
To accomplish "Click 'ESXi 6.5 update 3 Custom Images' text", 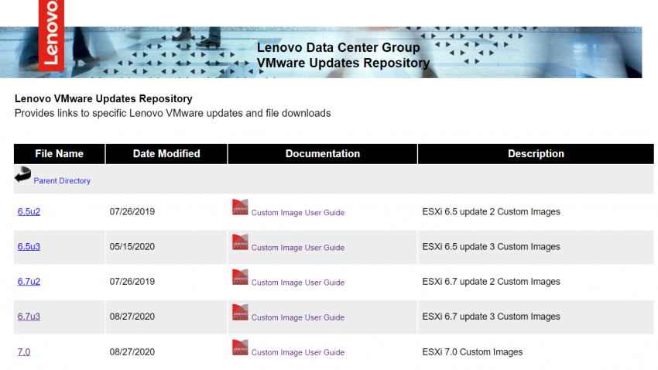I will [x=491, y=247].
